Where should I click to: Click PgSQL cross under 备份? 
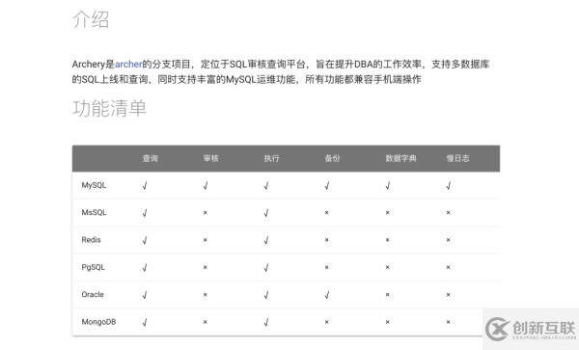[327, 267]
